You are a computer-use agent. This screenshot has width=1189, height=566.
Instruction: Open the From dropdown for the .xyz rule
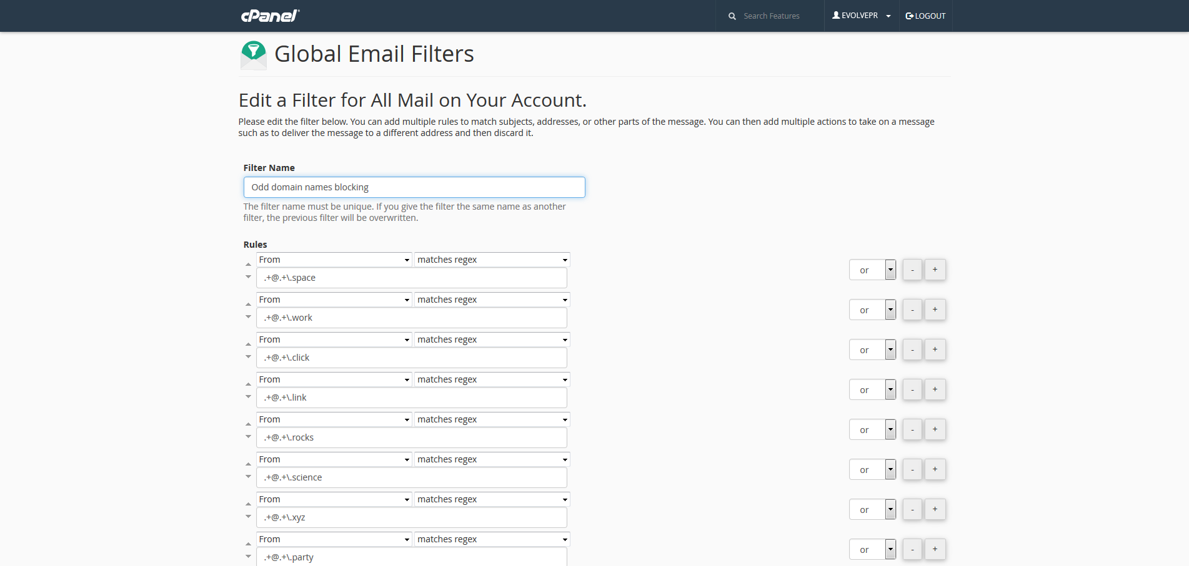334,499
